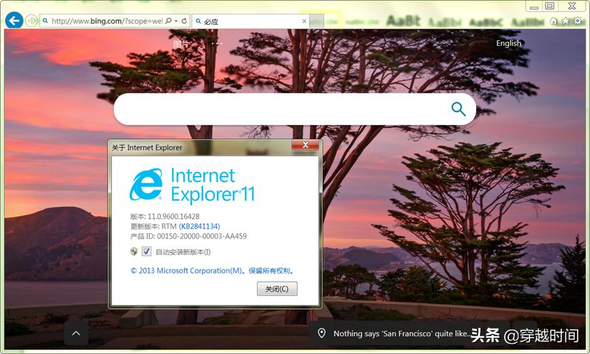This screenshot has height=354, width=590.
Task: Select the 必应 browser tab
Action: [x=250, y=21]
